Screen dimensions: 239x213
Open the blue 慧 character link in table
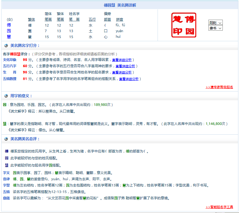pos(9,37)
